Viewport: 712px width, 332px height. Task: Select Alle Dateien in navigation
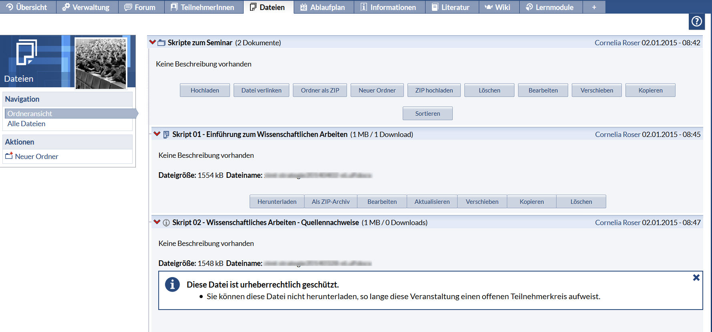pos(26,124)
